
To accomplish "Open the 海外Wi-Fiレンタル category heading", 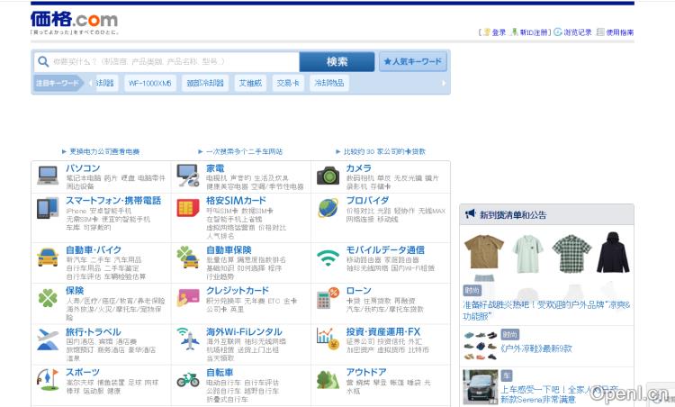I will [244, 332].
